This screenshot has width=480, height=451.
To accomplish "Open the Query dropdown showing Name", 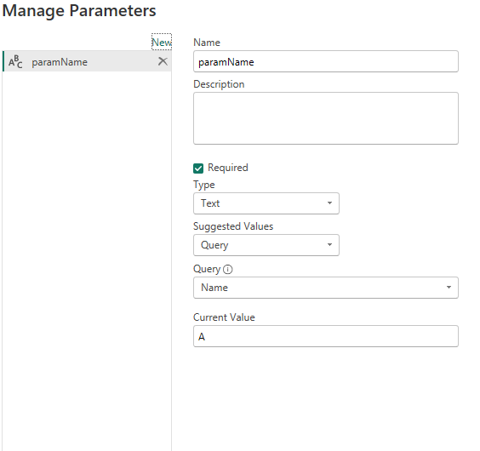I will (x=326, y=288).
